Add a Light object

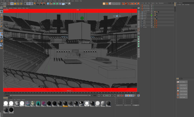(69, 4)
